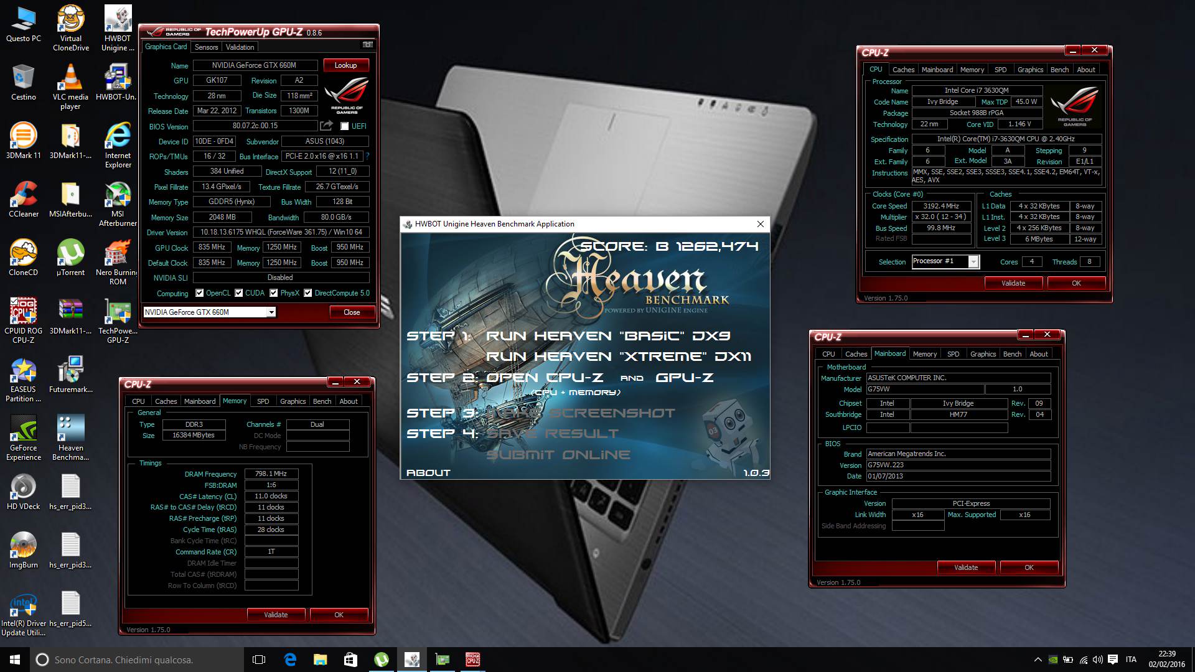This screenshot has height=672, width=1195.
Task: Click Run Heaven "Basic" DX9 in HWBOT
Action: pyautogui.click(x=608, y=336)
